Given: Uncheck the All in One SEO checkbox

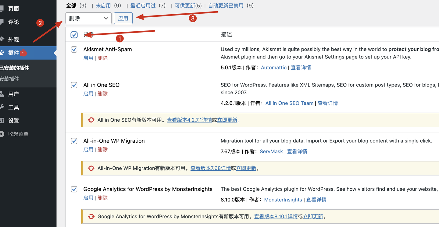Looking at the screenshot, I should point(74,85).
